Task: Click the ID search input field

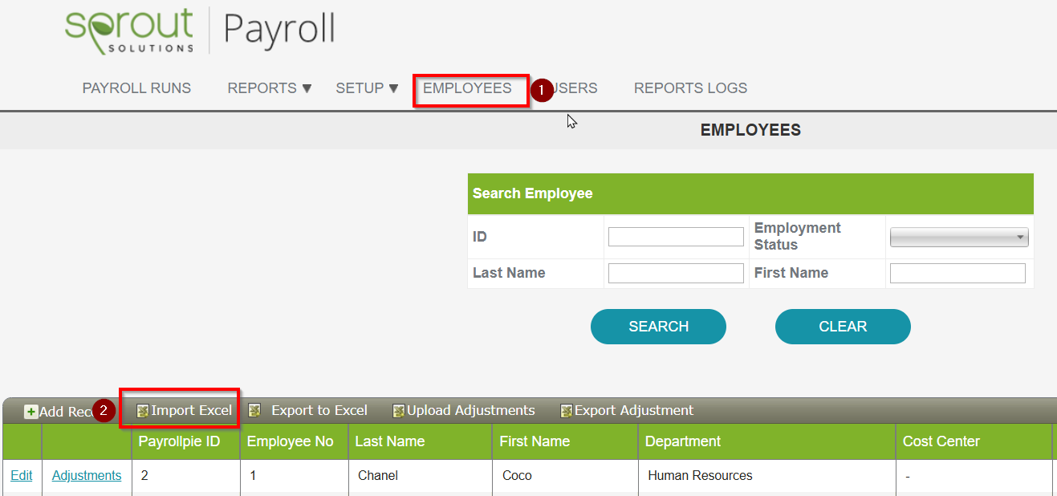Action: coord(676,237)
